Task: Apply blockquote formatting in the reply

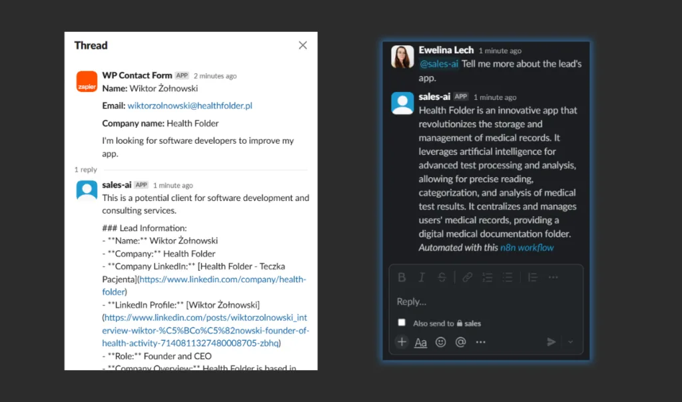Action: [x=532, y=278]
